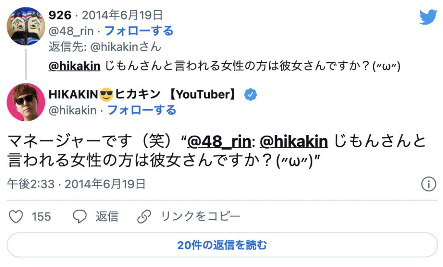The height and width of the screenshot is (267, 443).
Task: Like the tweet with heart icon
Action: click(x=16, y=216)
